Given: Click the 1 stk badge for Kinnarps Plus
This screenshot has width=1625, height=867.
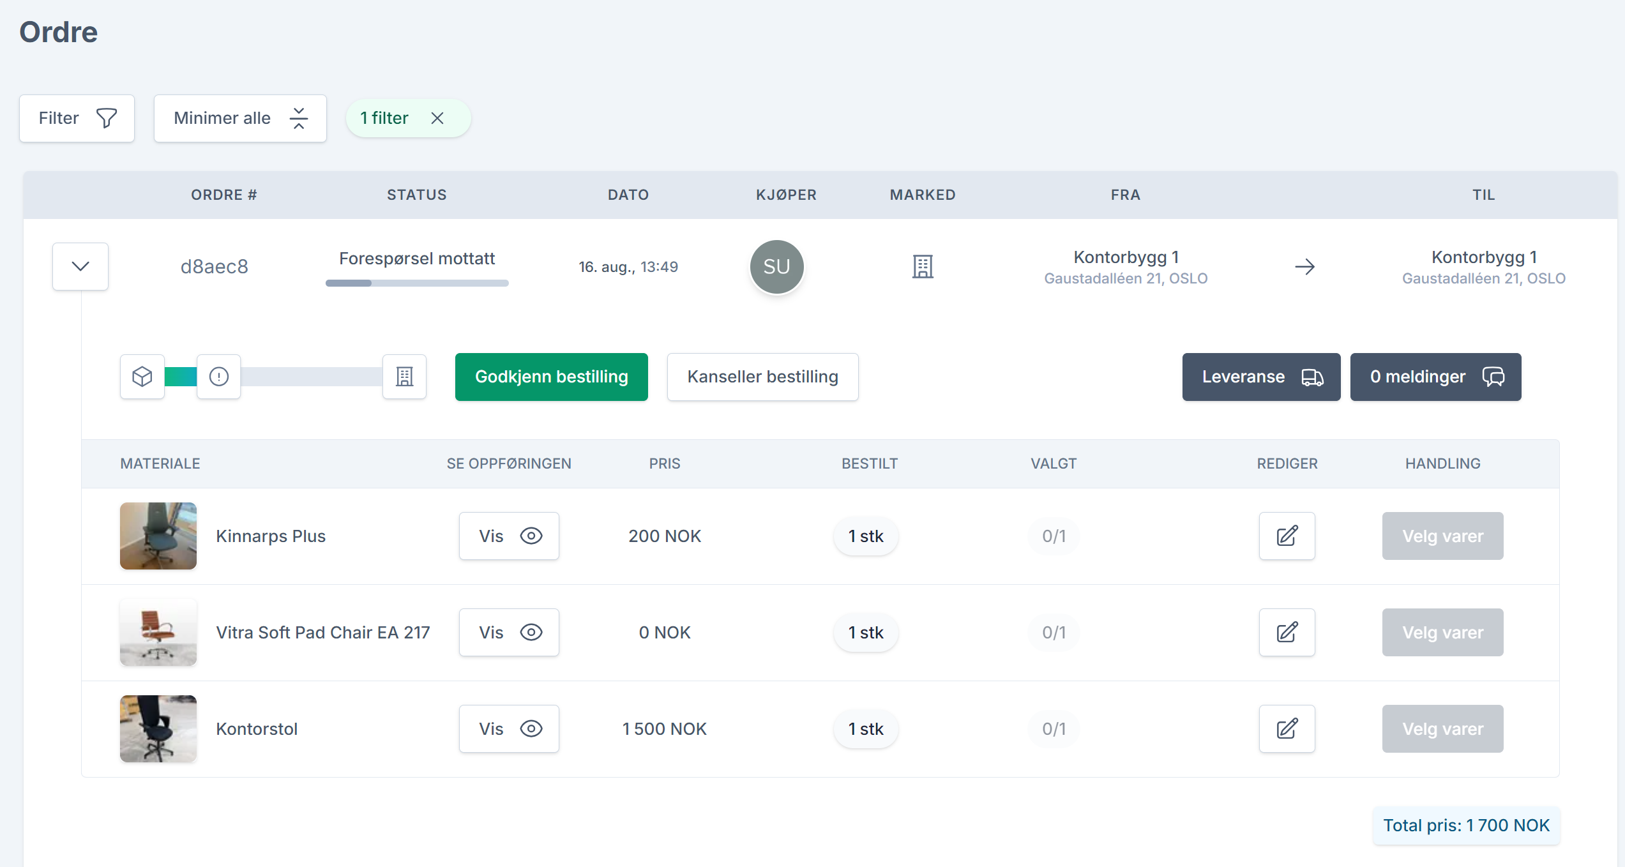Looking at the screenshot, I should coord(866,536).
